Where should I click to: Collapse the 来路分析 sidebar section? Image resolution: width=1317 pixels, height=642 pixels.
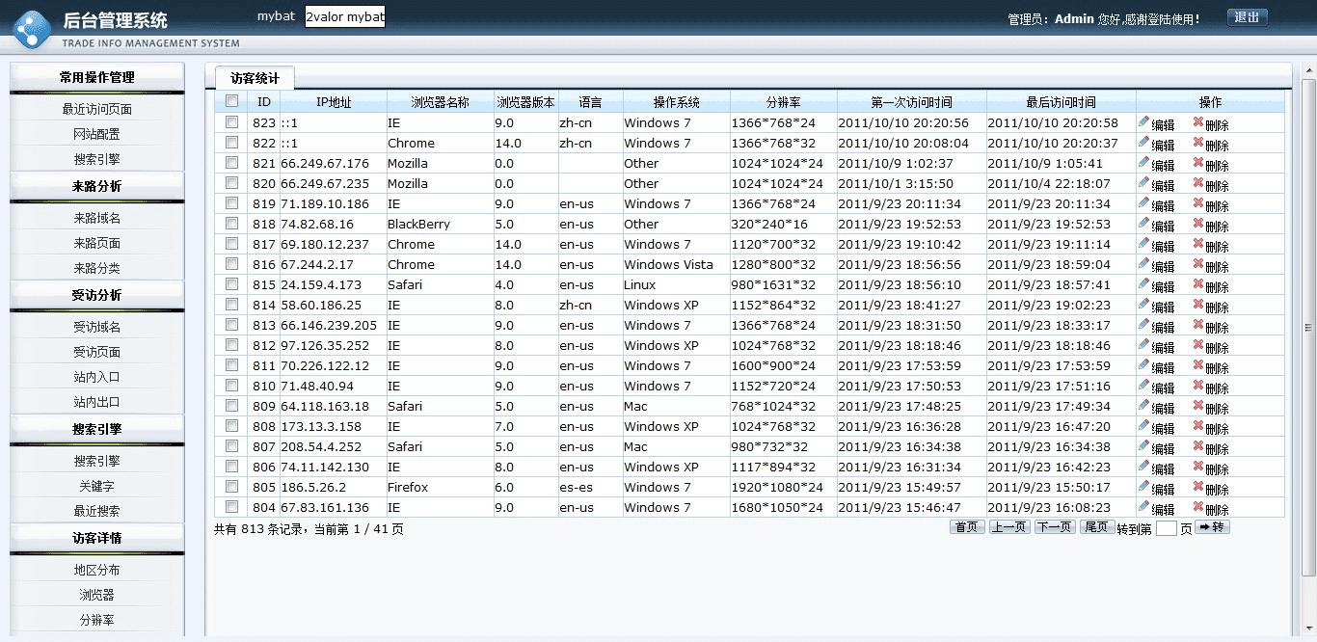point(96,187)
